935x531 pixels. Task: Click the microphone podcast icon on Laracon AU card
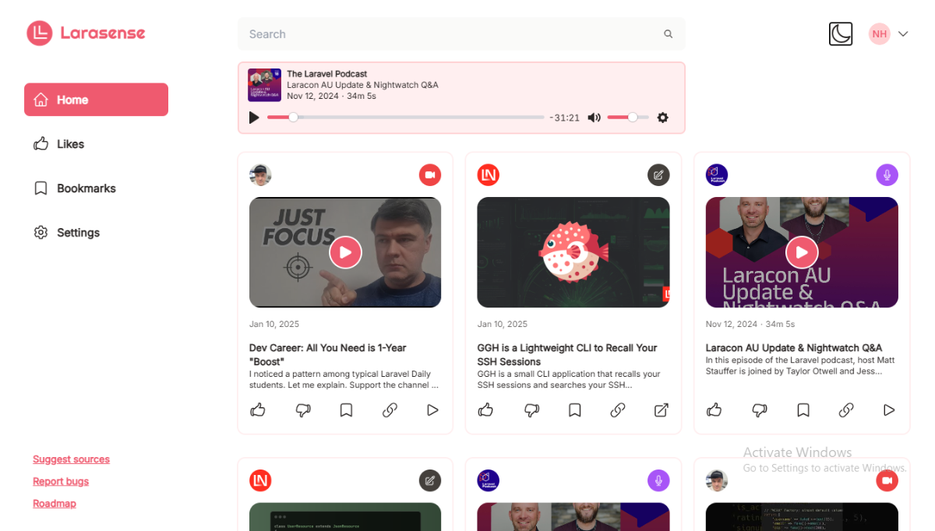tap(887, 175)
